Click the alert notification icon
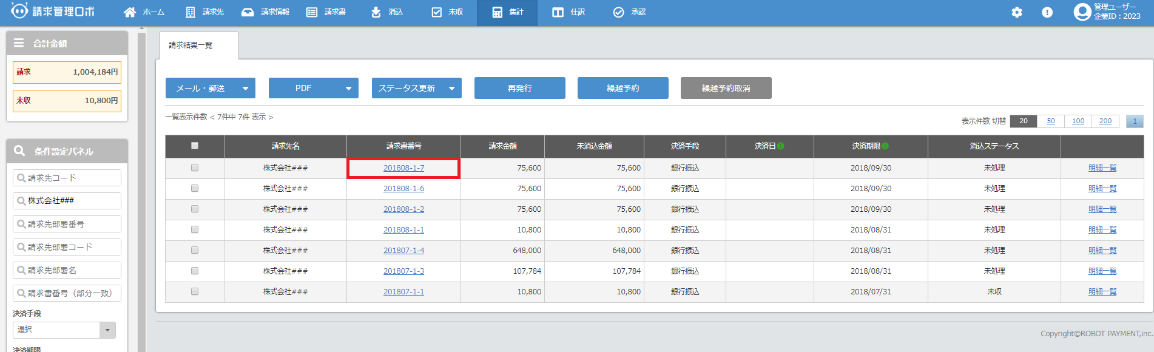 pyautogui.click(x=1047, y=12)
